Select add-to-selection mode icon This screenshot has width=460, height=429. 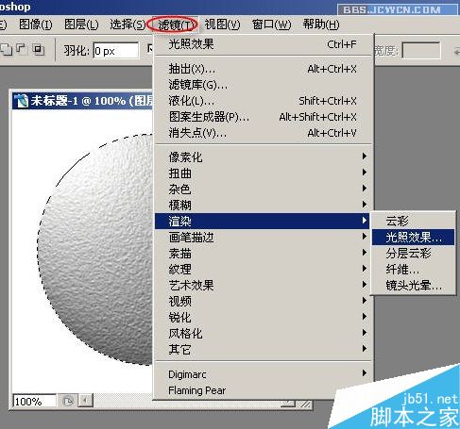[7, 50]
